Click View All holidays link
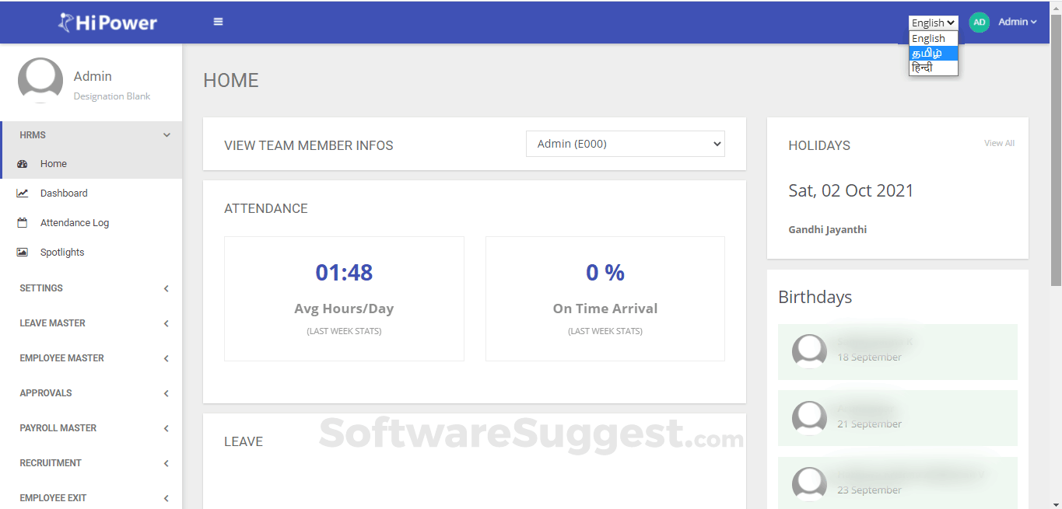The width and height of the screenshot is (1062, 509). [999, 143]
